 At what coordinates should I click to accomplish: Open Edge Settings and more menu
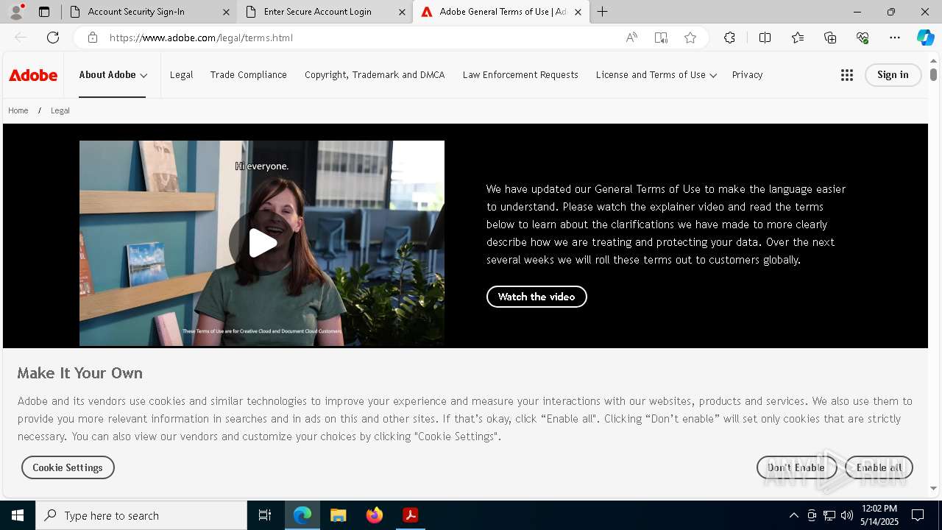pyautogui.click(x=895, y=38)
